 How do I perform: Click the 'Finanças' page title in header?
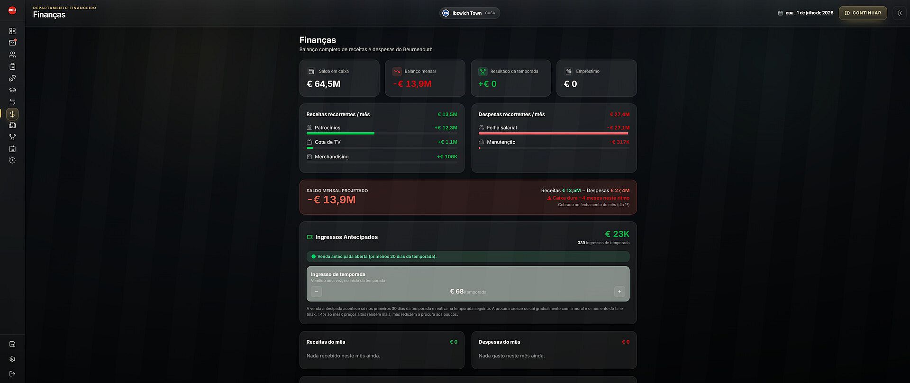(49, 15)
